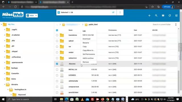Sort by the Name column header
The height and width of the screenshot is (102, 182).
pos(71,30)
